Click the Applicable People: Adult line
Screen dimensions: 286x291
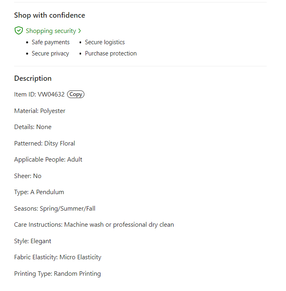(x=48, y=160)
